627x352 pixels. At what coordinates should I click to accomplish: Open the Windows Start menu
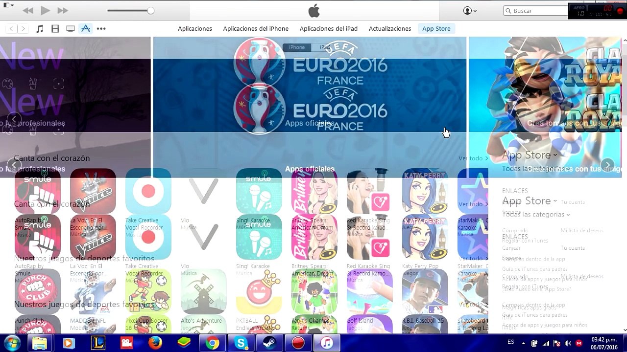[13, 343]
